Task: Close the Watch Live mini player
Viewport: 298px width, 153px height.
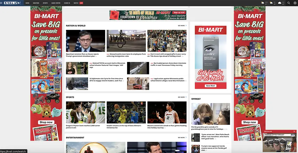Action: (x=294, y=131)
